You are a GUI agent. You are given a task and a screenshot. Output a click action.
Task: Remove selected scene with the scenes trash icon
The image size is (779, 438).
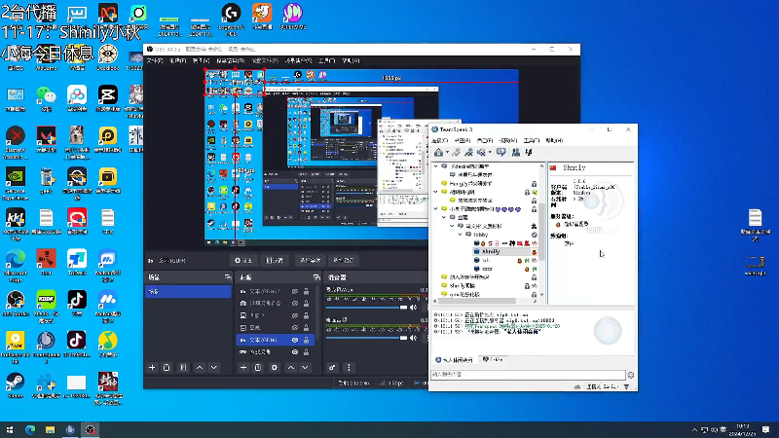click(167, 368)
